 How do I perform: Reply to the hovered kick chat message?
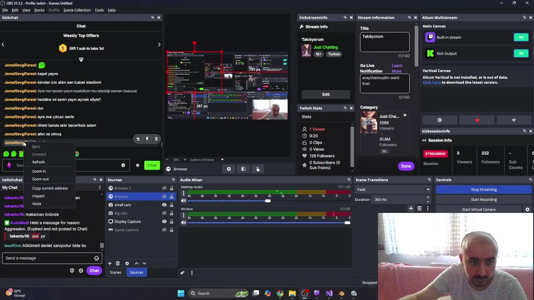[138, 139]
